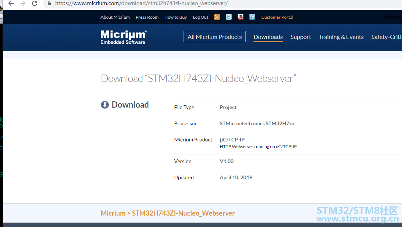This screenshot has height=227, width=402.
Task: Click the "Updated" label
Action: click(x=184, y=177)
